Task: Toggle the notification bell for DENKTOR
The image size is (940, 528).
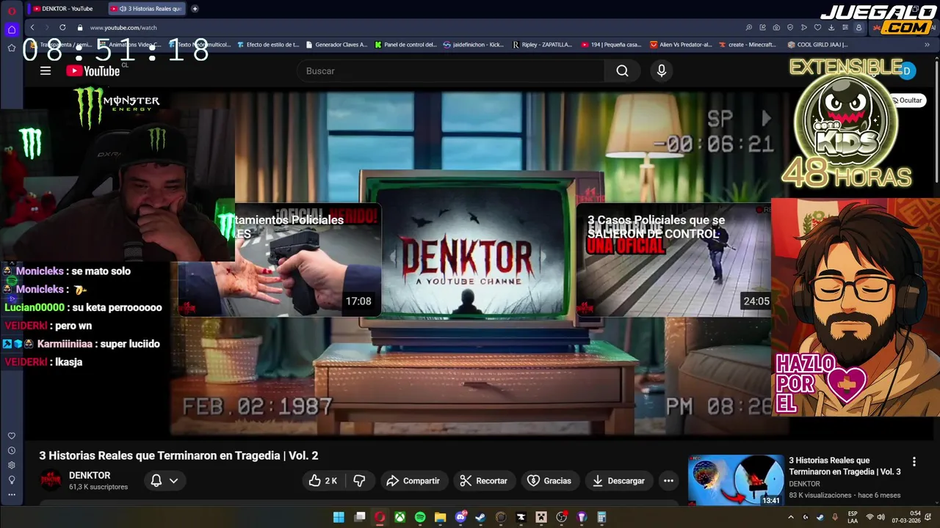Action: [156, 480]
